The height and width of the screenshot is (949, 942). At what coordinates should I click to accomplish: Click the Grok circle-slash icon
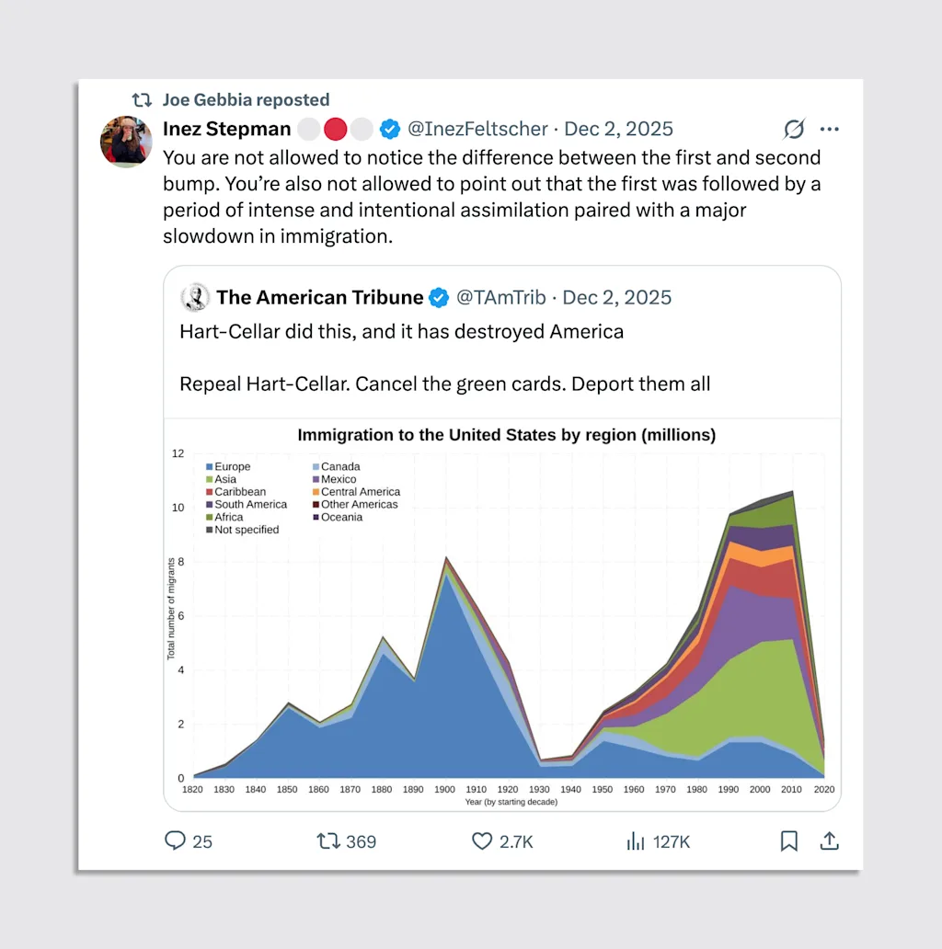(794, 129)
